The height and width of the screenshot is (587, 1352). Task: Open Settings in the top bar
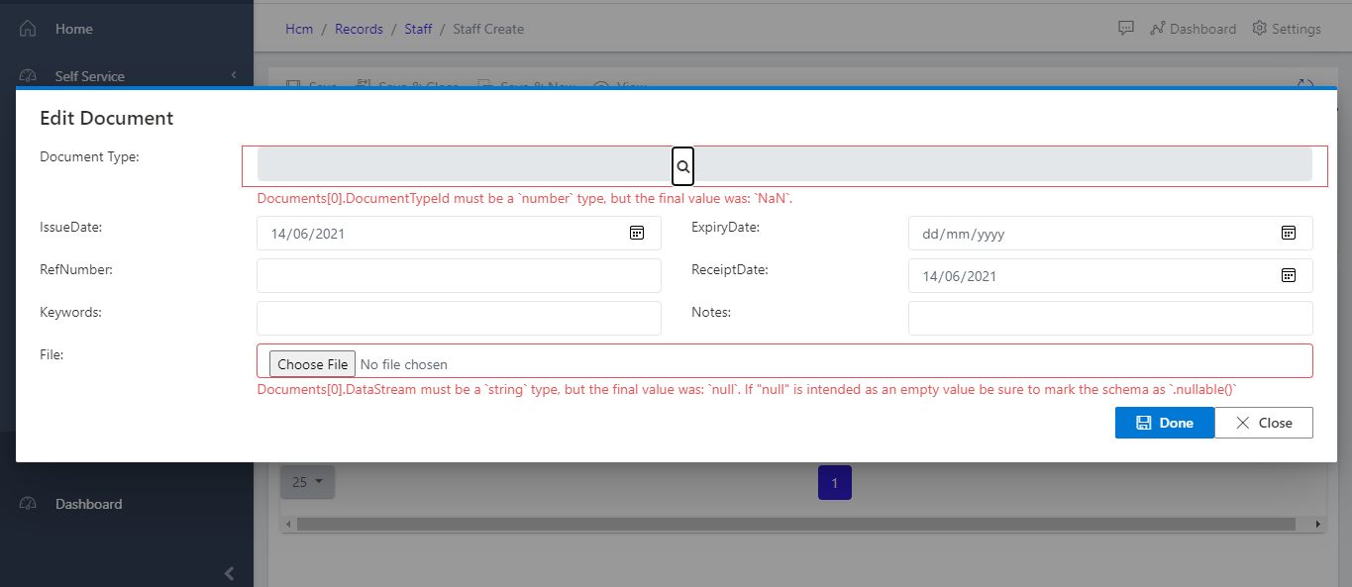click(x=1286, y=29)
